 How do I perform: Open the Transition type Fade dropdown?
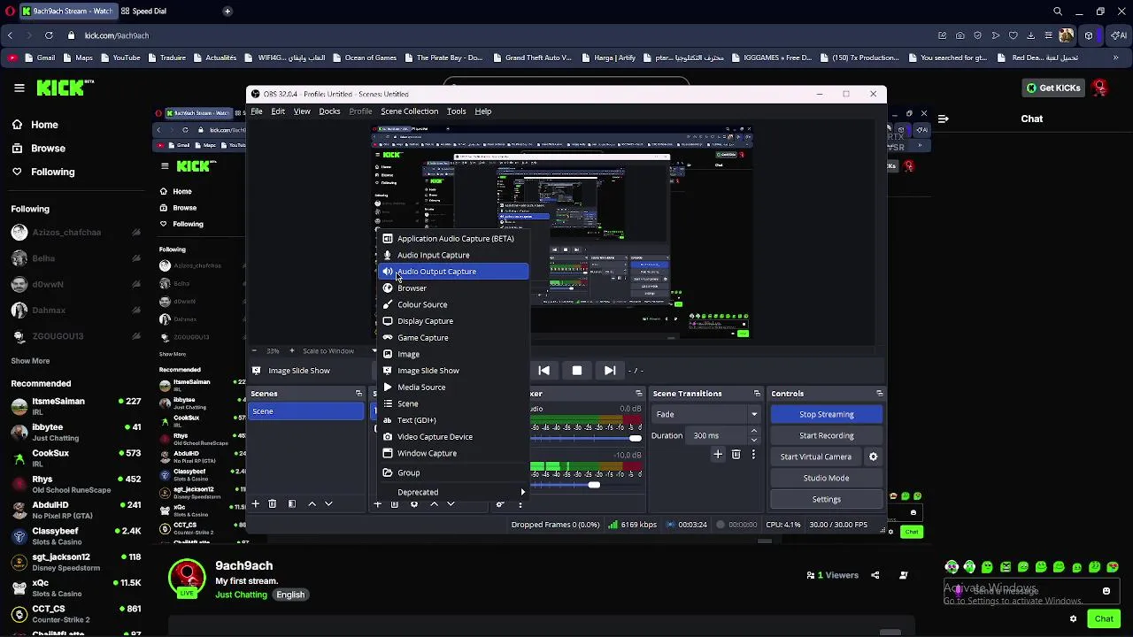(x=705, y=414)
